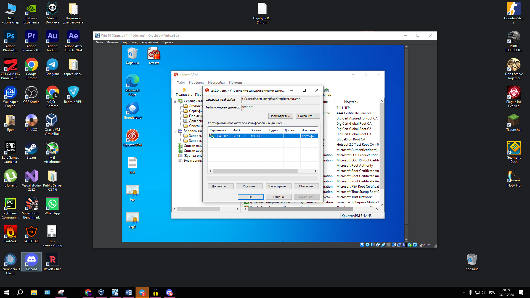
Task: Open Radmin VPN host desktop shortcut
Action: pos(73,95)
